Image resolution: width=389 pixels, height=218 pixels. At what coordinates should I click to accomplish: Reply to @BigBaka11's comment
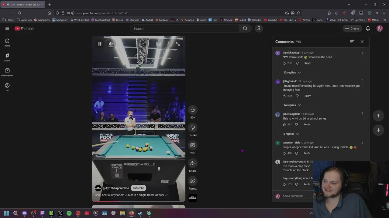(308, 96)
